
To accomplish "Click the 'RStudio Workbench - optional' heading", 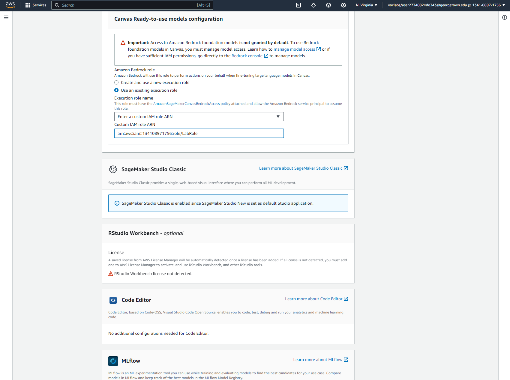I will [x=146, y=233].
